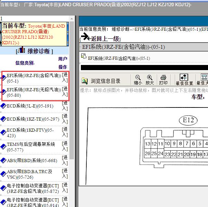Click the top 当前车型 vehicle title line

click(96, 5)
